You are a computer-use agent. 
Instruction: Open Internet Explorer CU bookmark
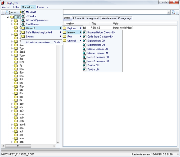(102, 49)
